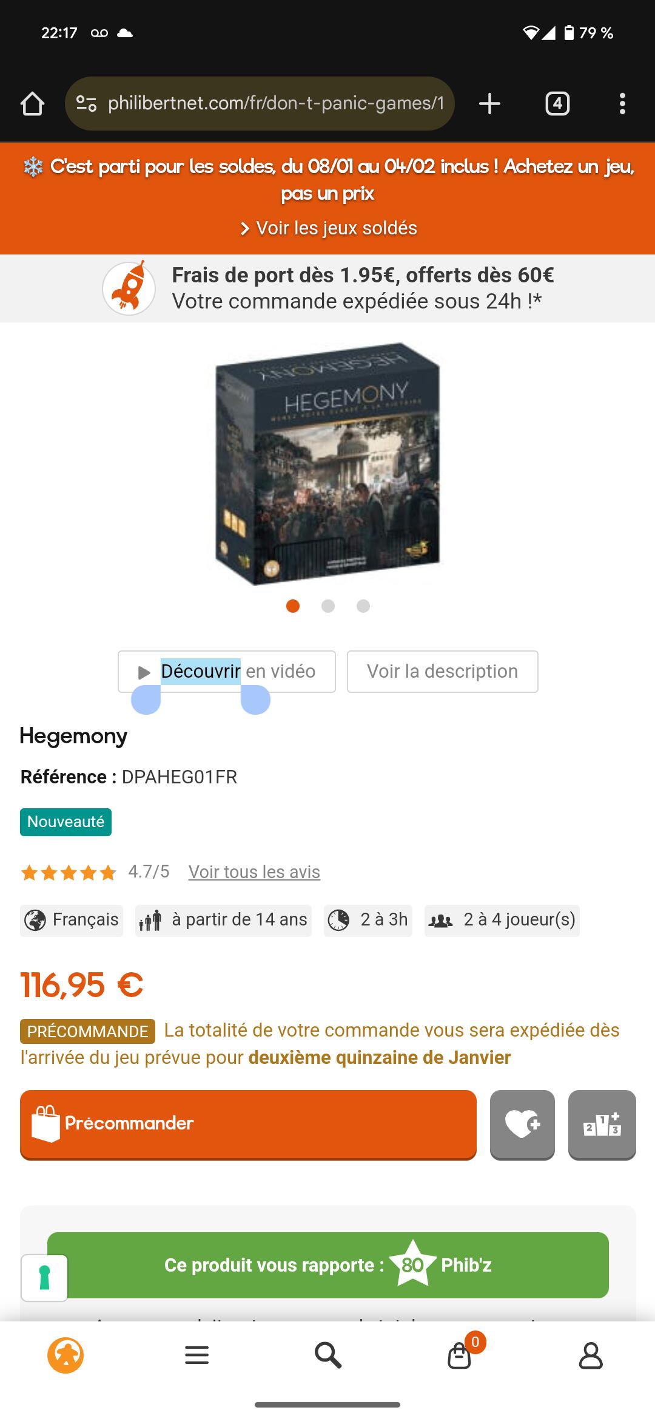
Task: Open the shopping cart icon
Action: [460, 1355]
